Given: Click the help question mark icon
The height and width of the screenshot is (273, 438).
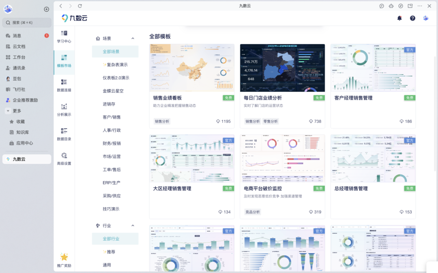Looking at the screenshot, I should [412, 18].
